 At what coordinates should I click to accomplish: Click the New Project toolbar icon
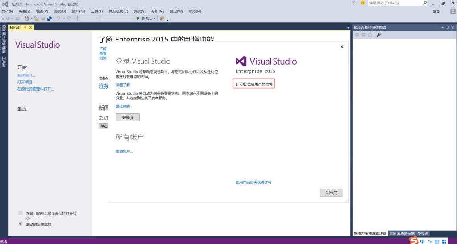(x=26, y=18)
